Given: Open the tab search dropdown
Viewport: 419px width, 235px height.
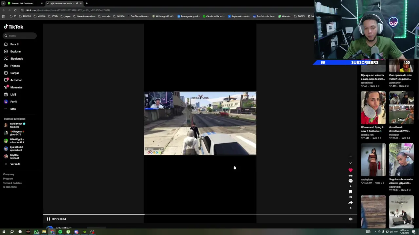Looking at the screenshot, I should click(3, 3).
